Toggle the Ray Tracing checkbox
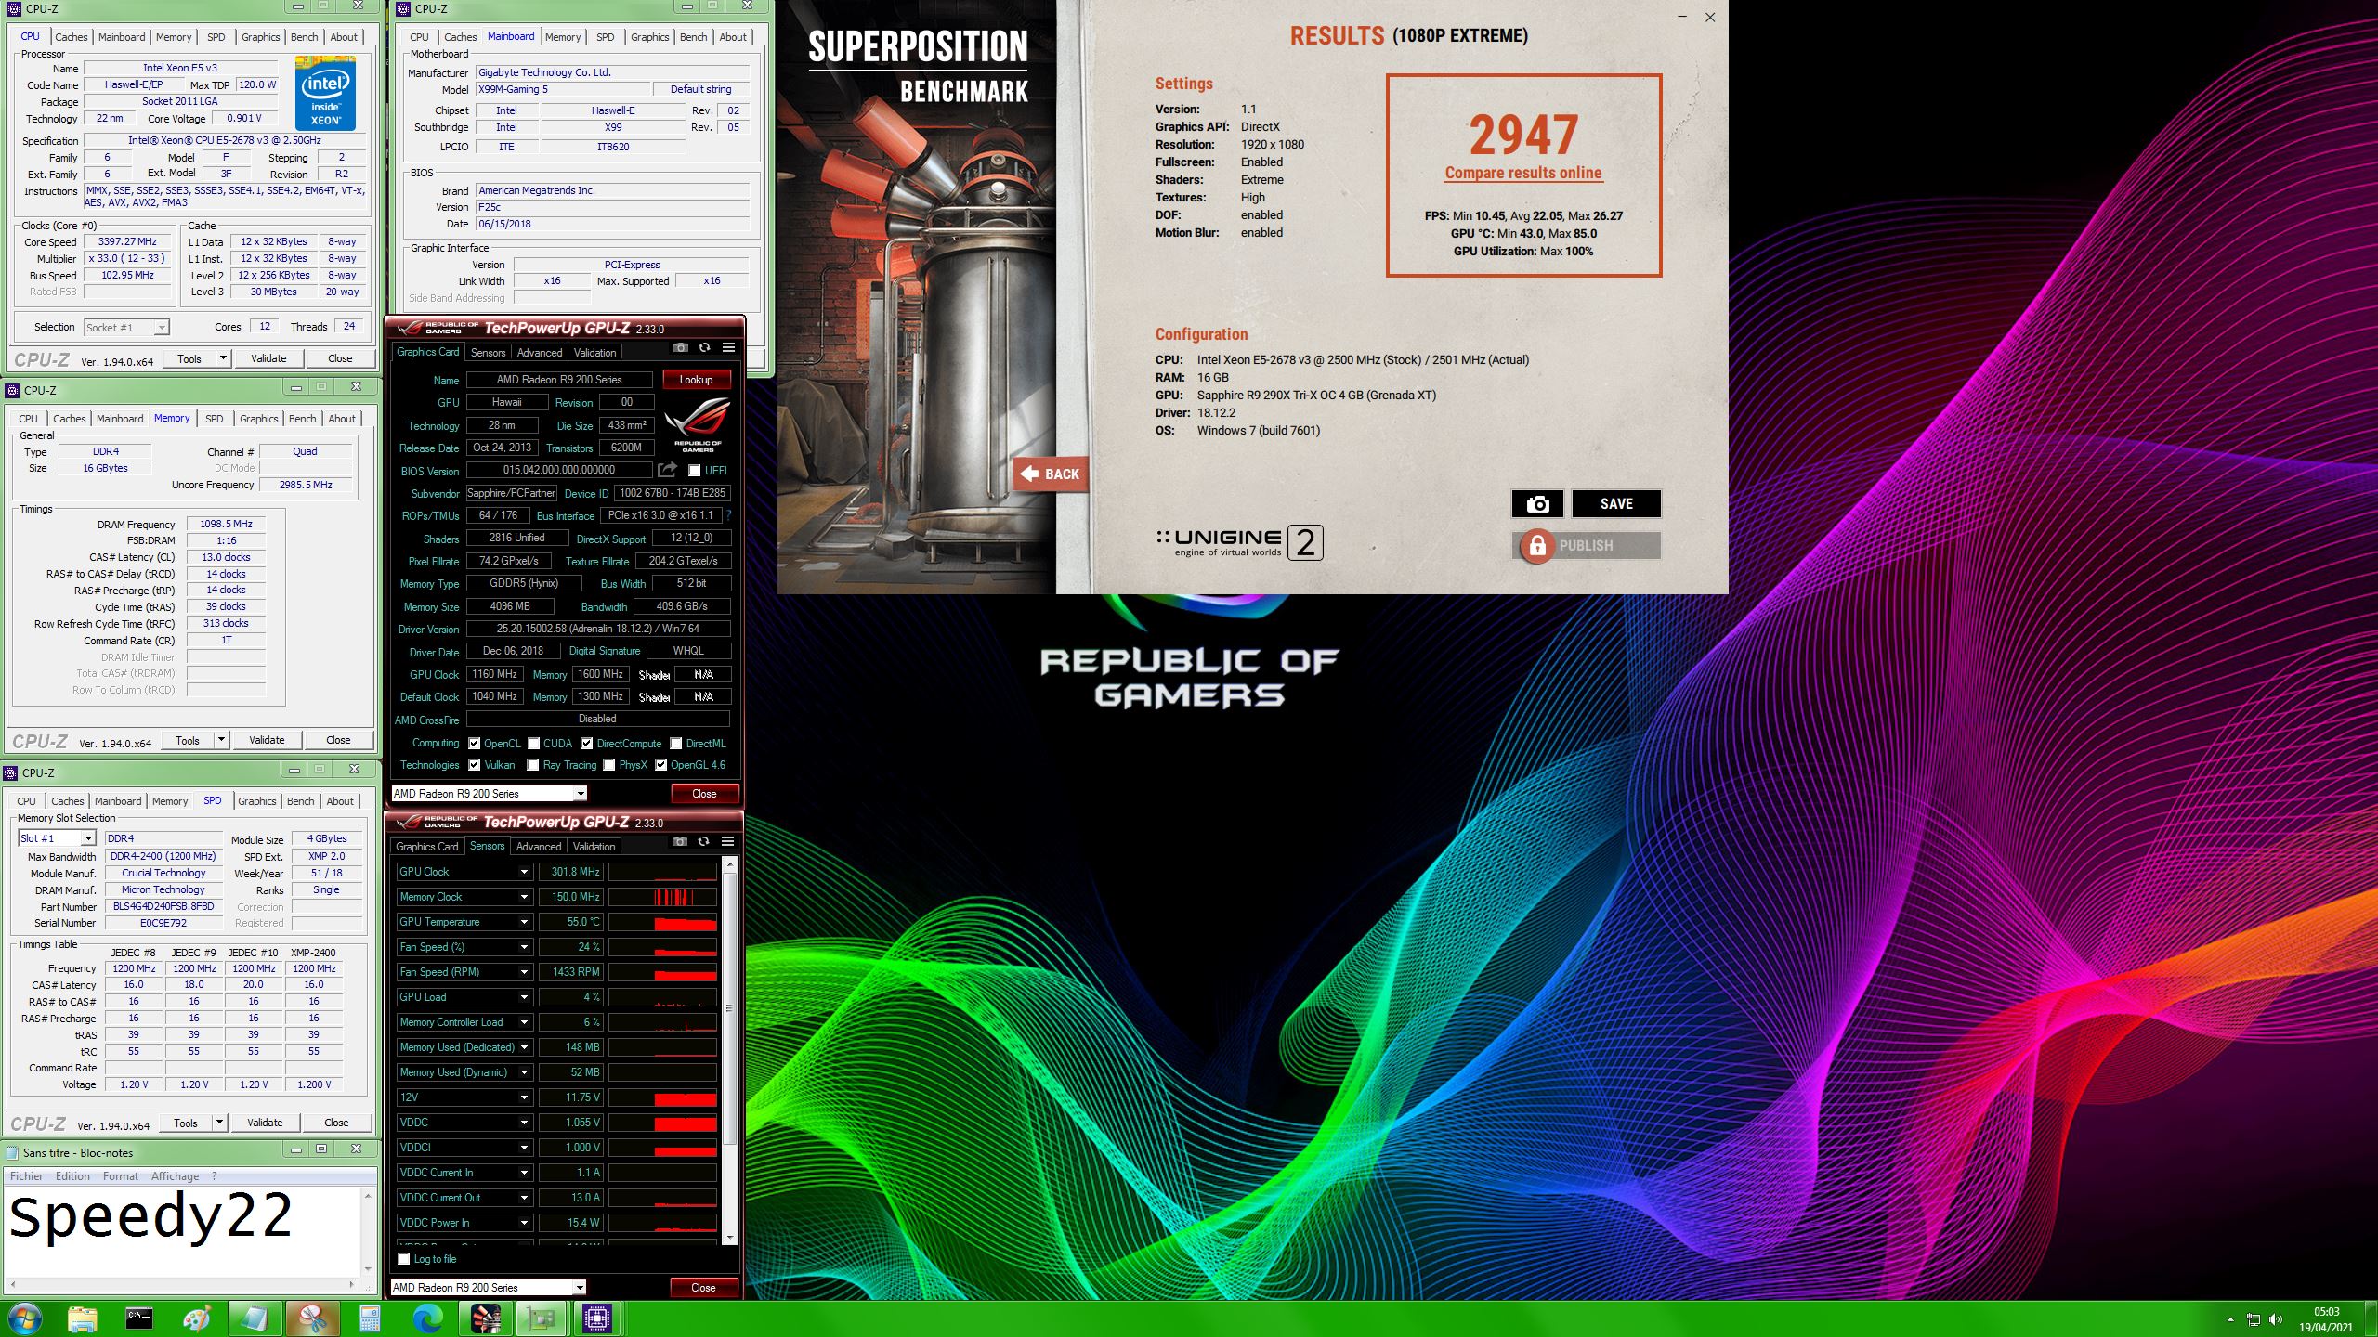The height and width of the screenshot is (1337, 2378). [532, 765]
